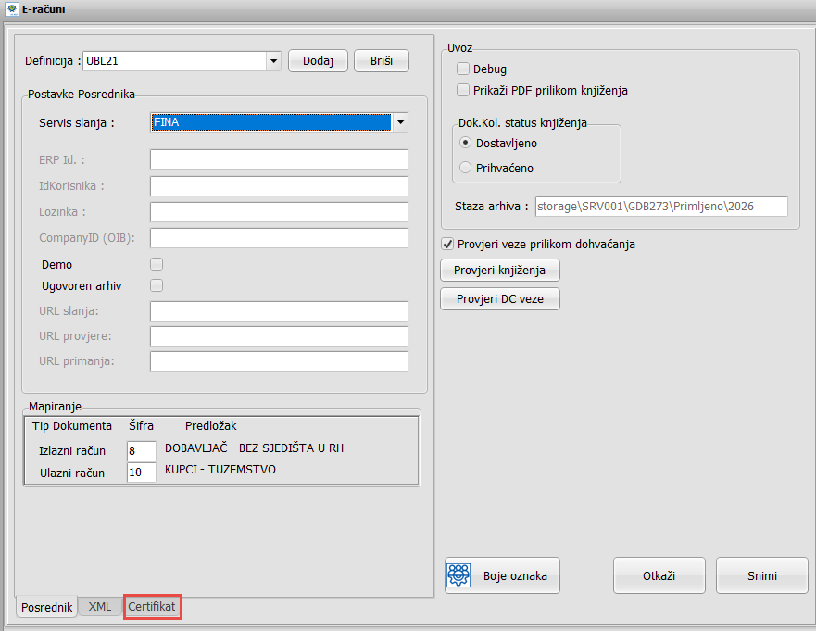Expand the Servis slanja dropdown arrow
The width and height of the screenshot is (816, 631).
click(400, 122)
